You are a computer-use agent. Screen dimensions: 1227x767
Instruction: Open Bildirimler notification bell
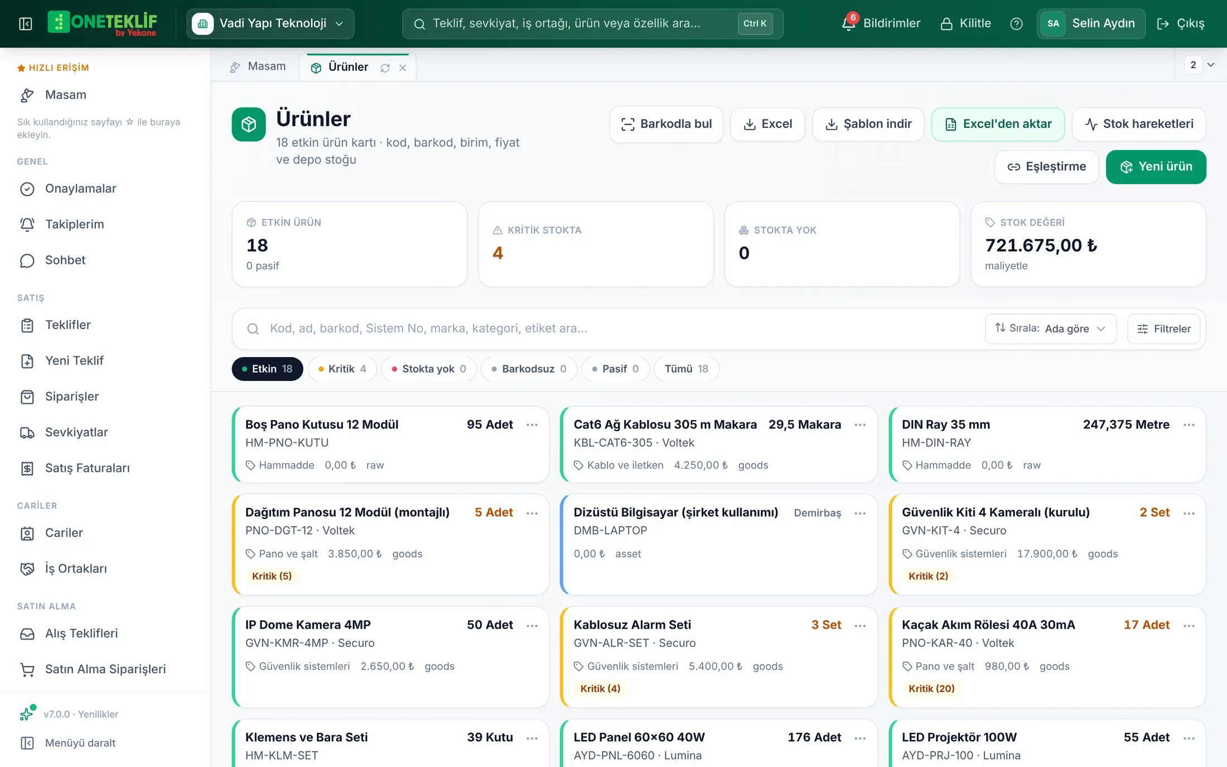[x=881, y=23]
